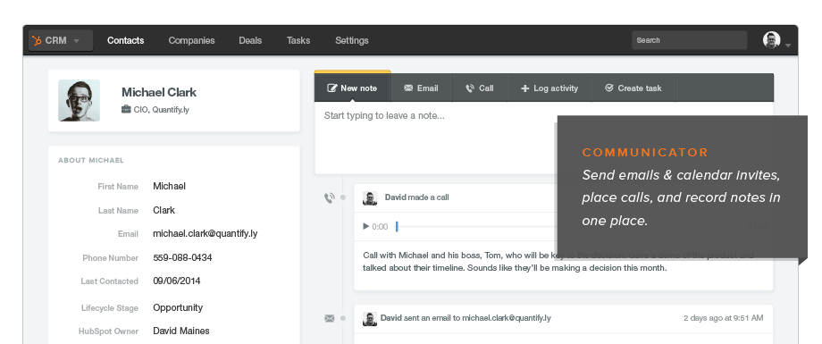Screen dimensions: 822x344
Task: Click the phone icon on the timeline
Action: [x=329, y=197]
